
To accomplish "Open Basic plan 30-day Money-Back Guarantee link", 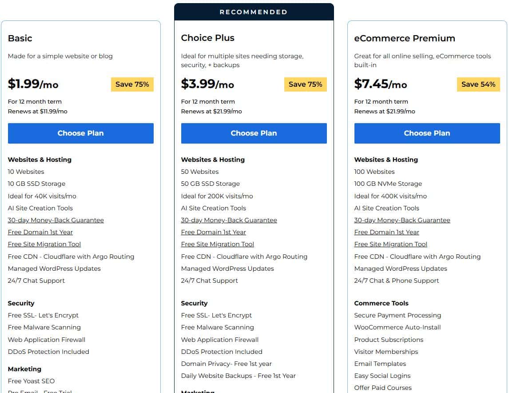I will (56, 220).
